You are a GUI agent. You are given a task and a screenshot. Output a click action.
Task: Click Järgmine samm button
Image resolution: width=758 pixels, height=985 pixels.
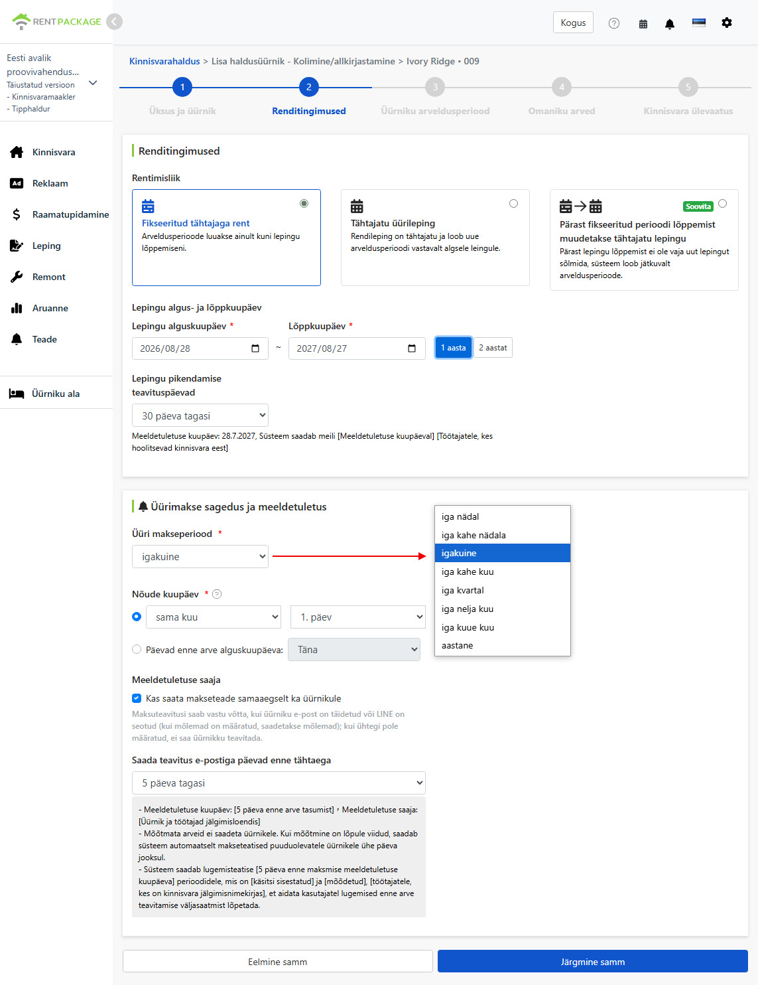(593, 962)
